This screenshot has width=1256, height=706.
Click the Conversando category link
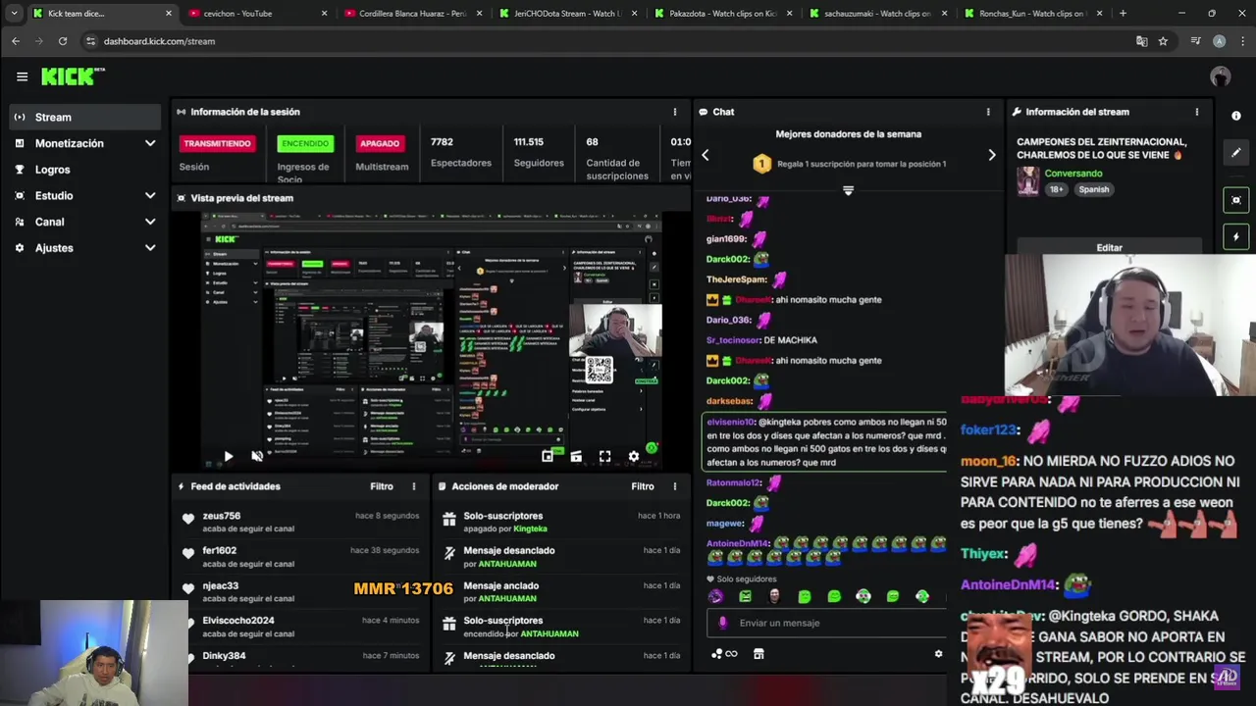(1073, 174)
